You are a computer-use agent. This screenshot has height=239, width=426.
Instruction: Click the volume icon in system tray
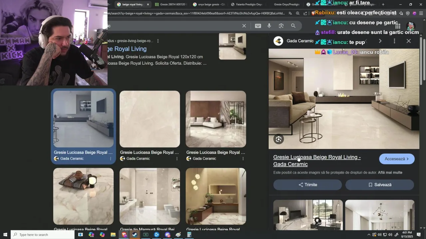click(x=390, y=235)
